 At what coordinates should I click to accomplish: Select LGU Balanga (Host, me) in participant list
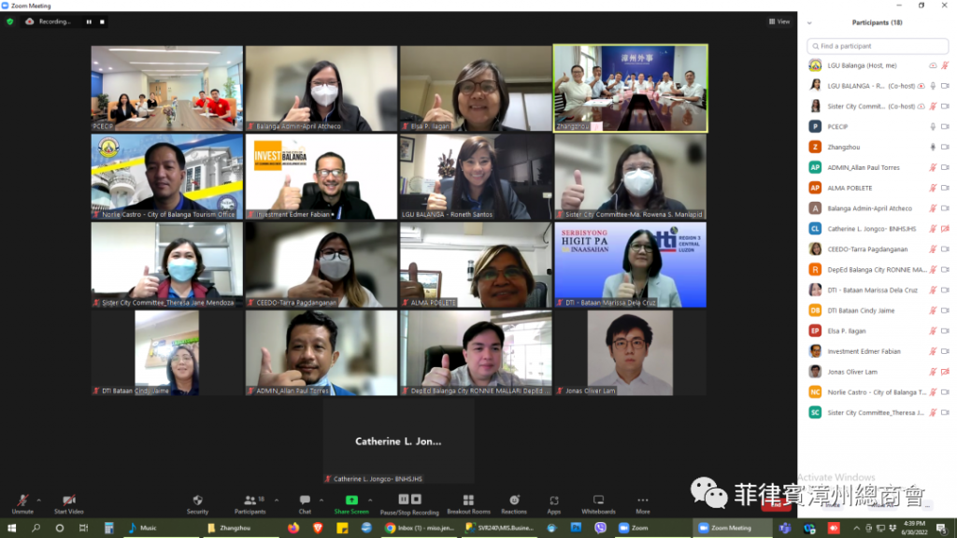[877, 65]
